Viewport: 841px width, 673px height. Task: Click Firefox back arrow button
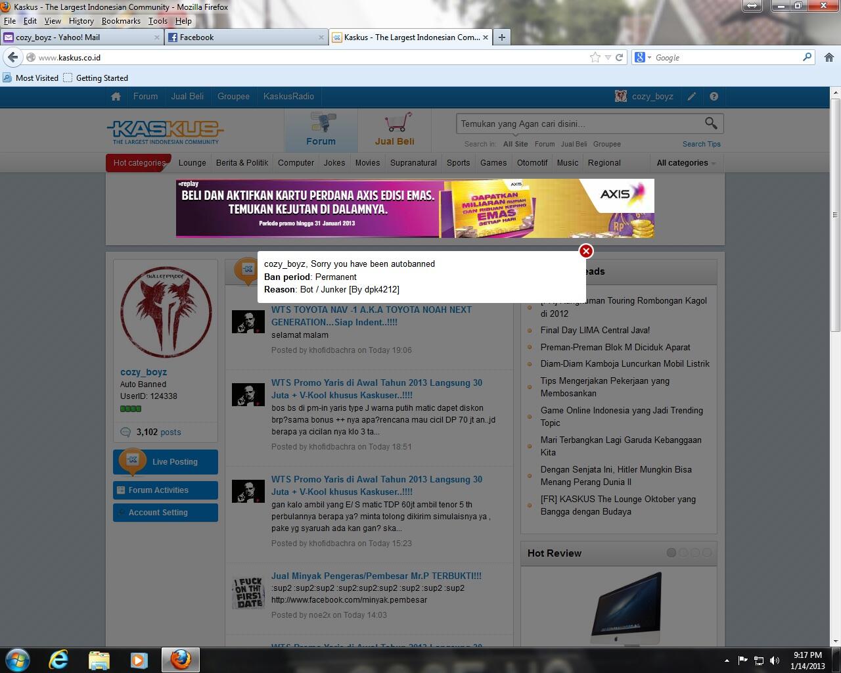coord(12,57)
